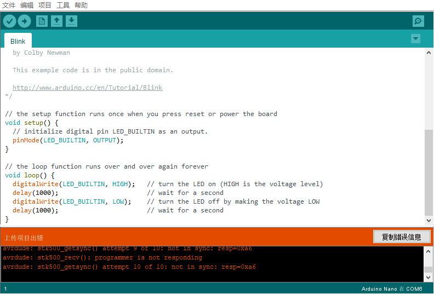Click the '上传项目出错' error status text

pos(24,238)
